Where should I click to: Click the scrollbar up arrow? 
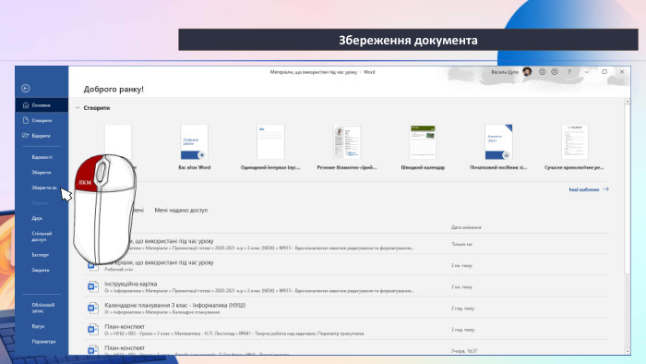pyautogui.click(x=628, y=101)
